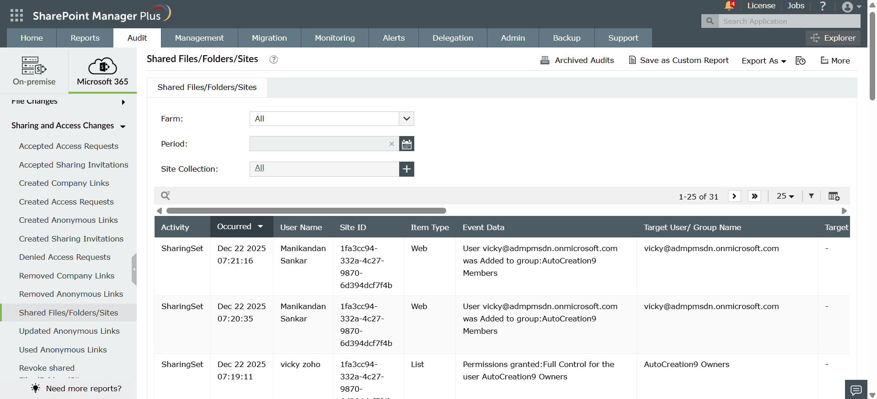Open the chat support icon
877x399 pixels.
coord(856,389)
